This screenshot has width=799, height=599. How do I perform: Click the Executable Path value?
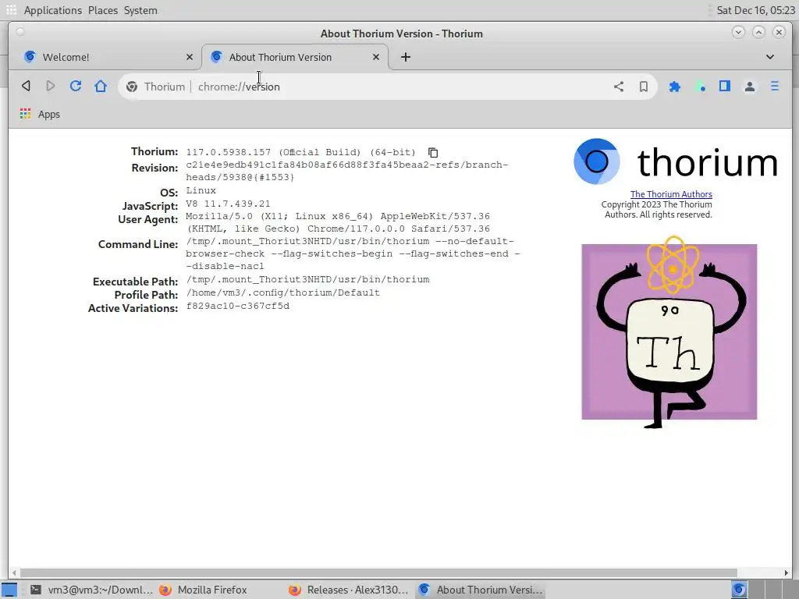tap(307, 280)
